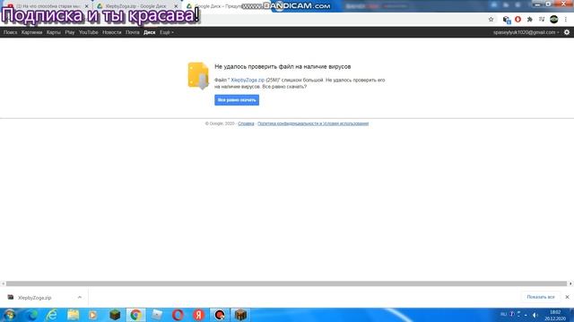This screenshot has height=322, width=574.
Task: Expand the XlepbyZoga.zip download options arrow
Action: pos(80,298)
